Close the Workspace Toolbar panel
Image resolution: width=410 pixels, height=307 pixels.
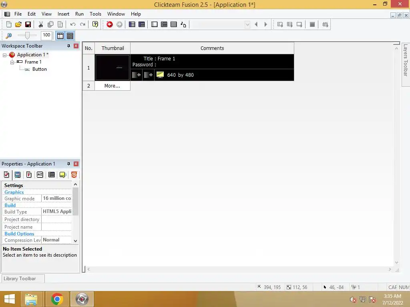click(76, 46)
